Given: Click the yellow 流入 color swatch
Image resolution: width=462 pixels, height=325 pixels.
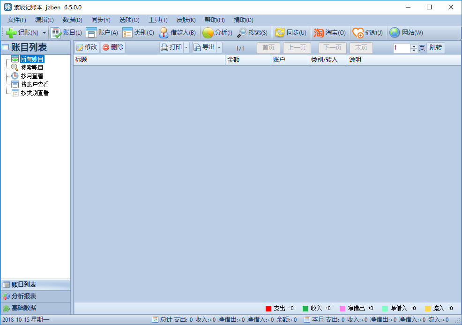Looking at the screenshot, I should pyautogui.click(x=428, y=309).
